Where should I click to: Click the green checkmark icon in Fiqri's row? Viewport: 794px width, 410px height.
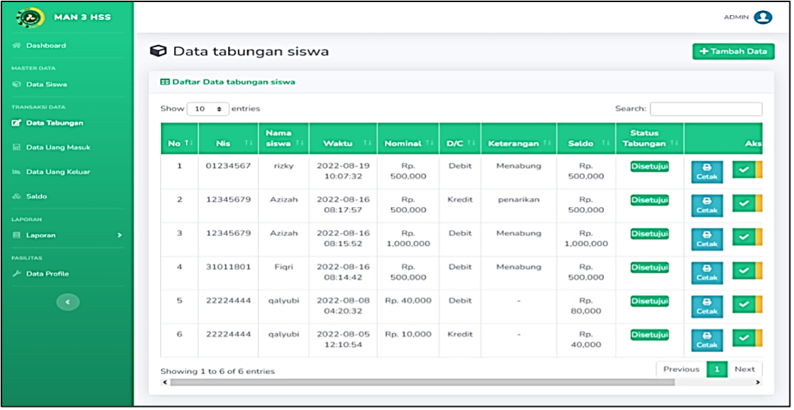coord(743,271)
